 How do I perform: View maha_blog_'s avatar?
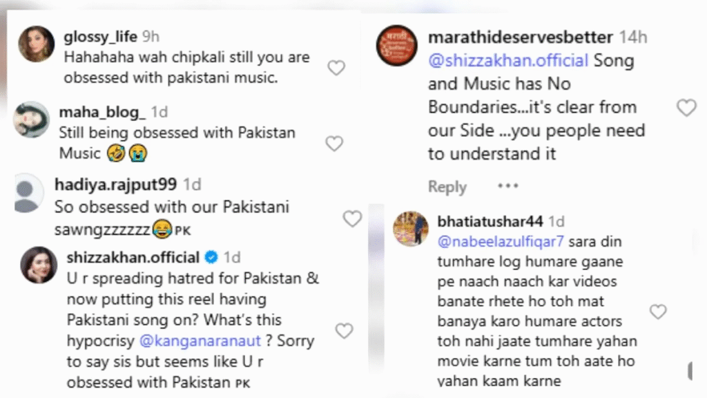click(x=31, y=120)
